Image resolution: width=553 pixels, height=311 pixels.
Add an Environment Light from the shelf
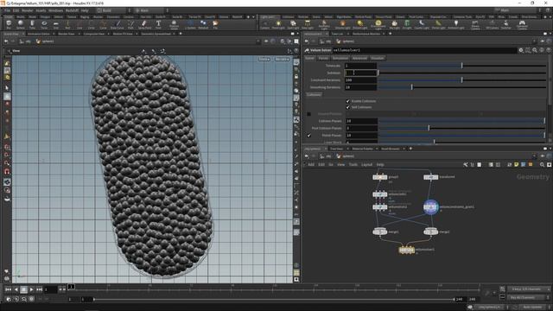(378, 24)
